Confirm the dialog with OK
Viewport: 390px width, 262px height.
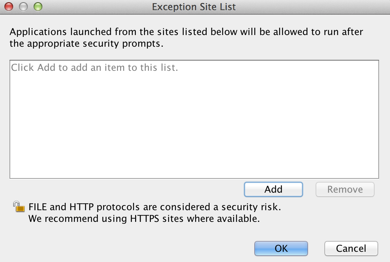281,248
